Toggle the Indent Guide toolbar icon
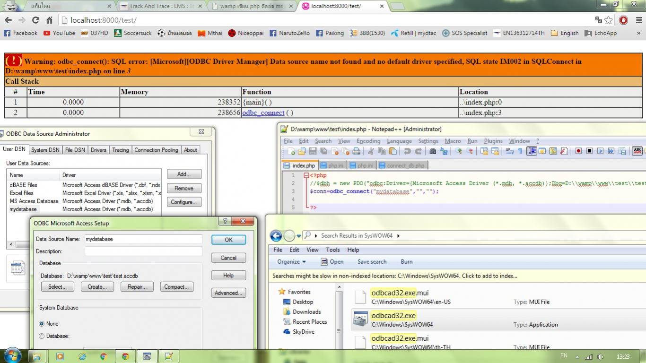Screen dimensions: 646x363 pos(531,151)
